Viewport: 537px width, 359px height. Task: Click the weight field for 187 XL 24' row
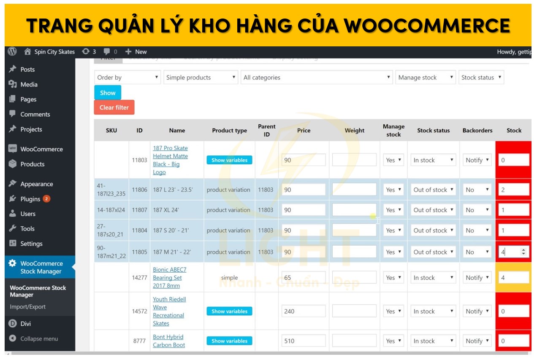pos(354,210)
